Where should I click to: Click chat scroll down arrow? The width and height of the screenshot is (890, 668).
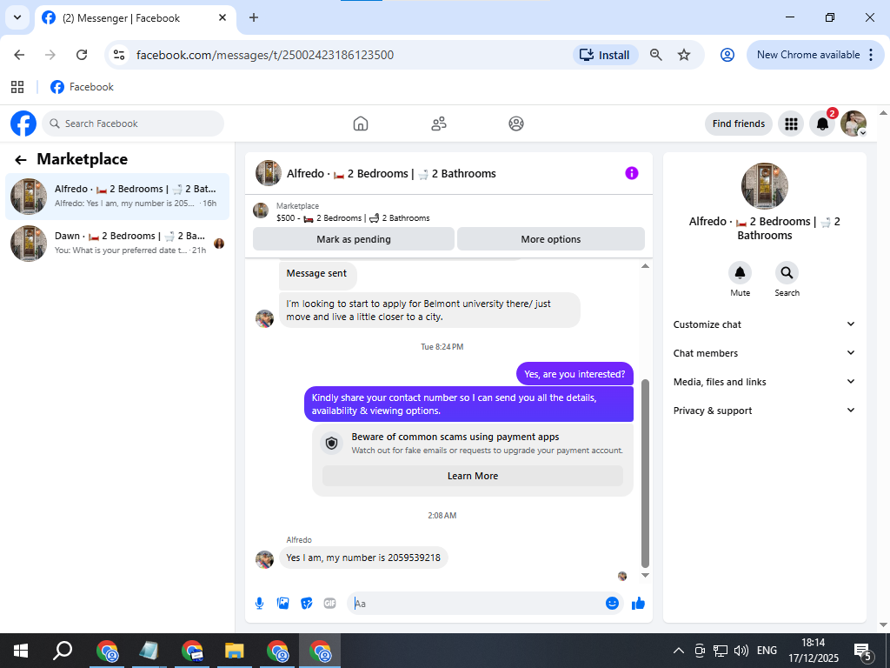[x=645, y=576]
